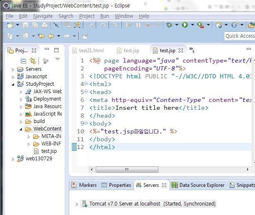
Task: Open the Debug configurations dropdown arrow
Action: [x=177, y=25]
